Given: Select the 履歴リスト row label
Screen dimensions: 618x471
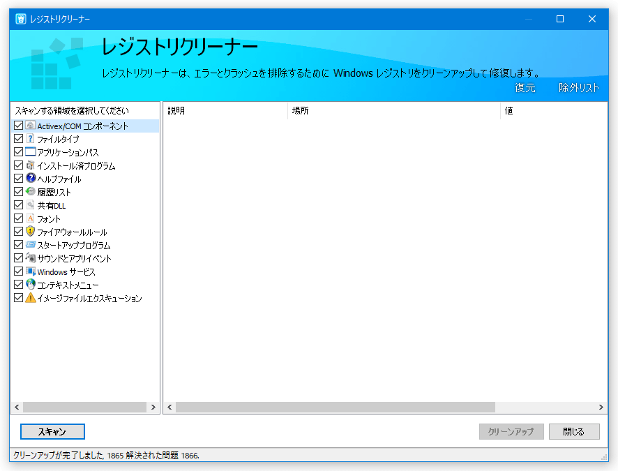Looking at the screenshot, I should pos(54,193).
